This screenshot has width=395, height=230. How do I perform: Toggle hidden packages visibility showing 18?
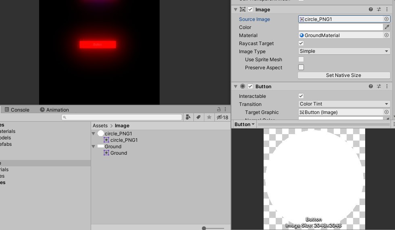222,117
